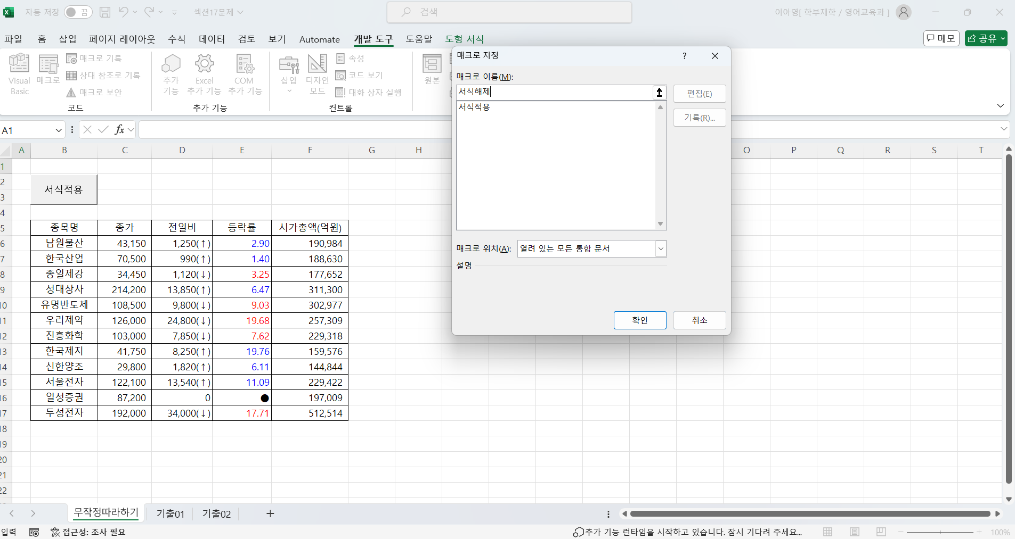Collapse the ribbon with the chevron
The height and width of the screenshot is (539, 1015).
point(1000,106)
